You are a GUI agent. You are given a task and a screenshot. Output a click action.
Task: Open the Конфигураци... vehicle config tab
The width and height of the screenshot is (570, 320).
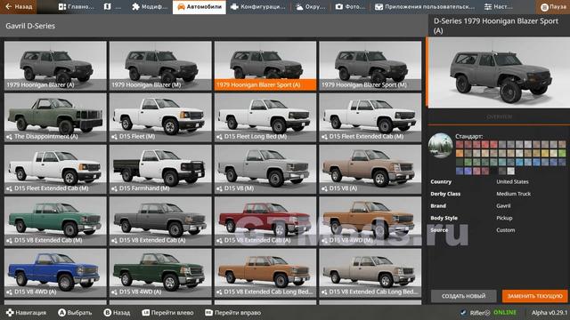(258, 6)
